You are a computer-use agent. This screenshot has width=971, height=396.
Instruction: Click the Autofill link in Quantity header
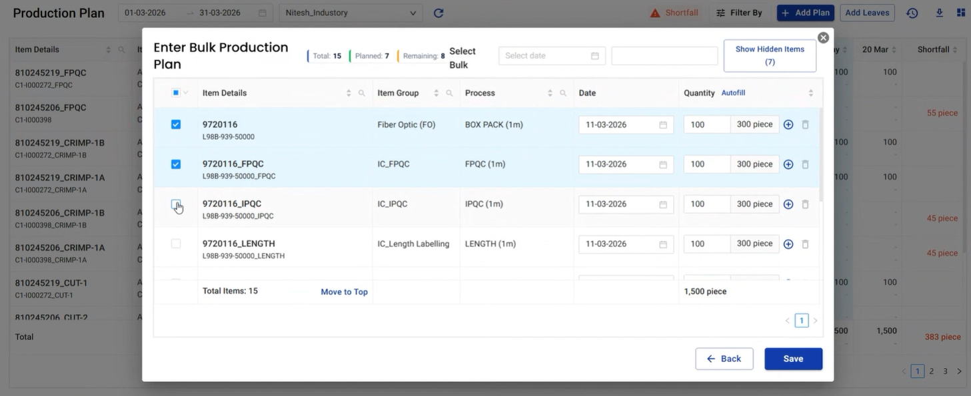tap(733, 93)
